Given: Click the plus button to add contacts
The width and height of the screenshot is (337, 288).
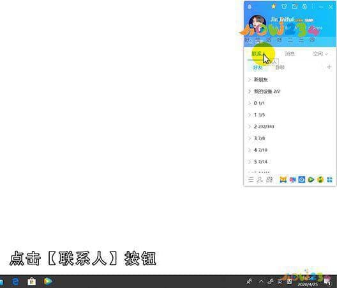Looking at the screenshot, I should 329,67.
